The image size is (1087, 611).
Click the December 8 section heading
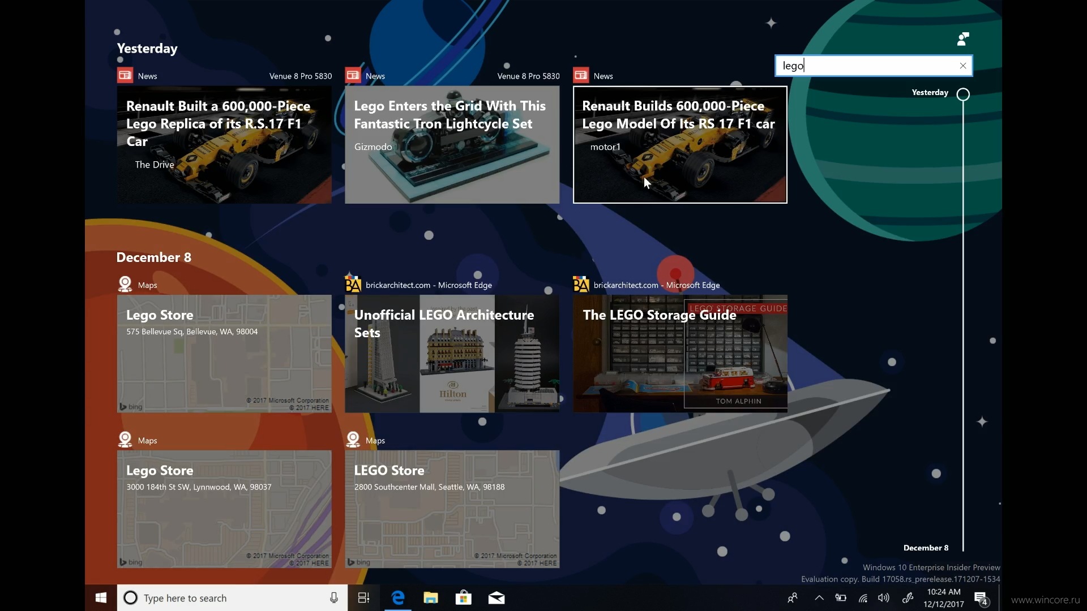[154, 257]
